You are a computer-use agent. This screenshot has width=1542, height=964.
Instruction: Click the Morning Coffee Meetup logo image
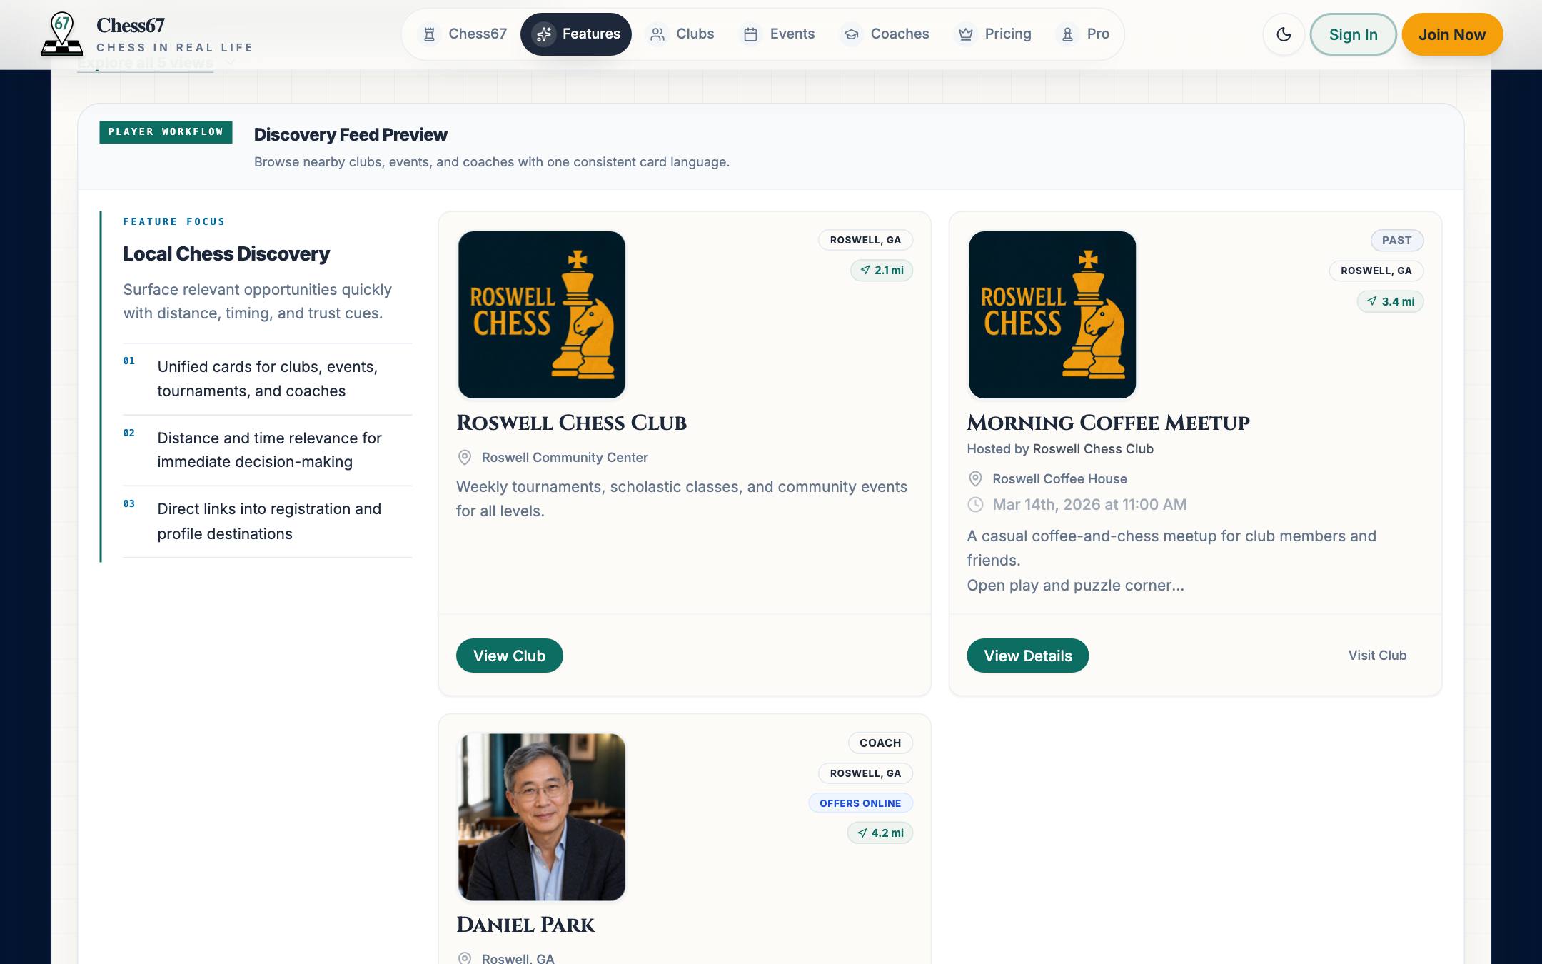[x=1052, y=315]
